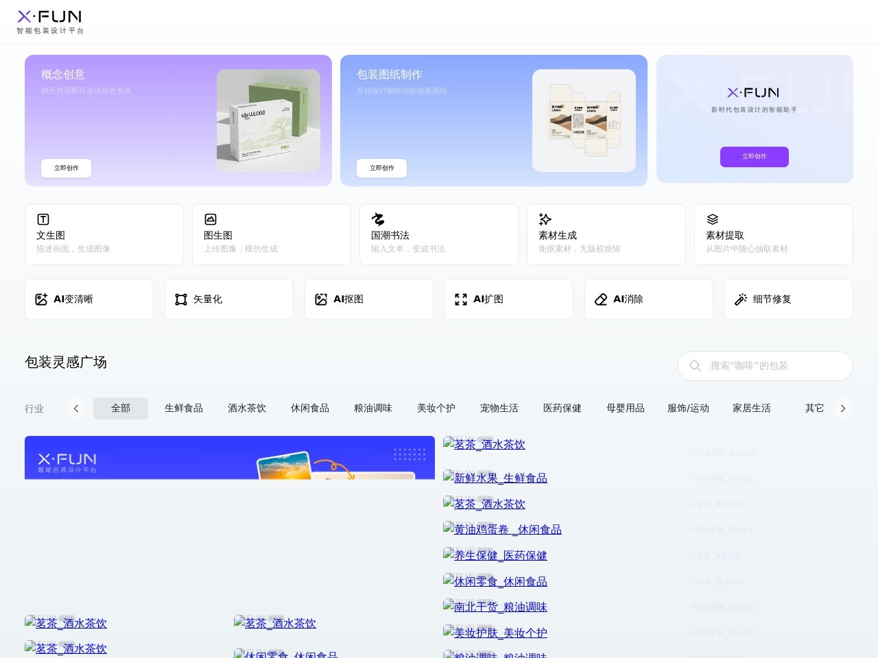Select the 矢量化 vectorize tool
Screen dimensions: 878x658
click(229, 300)
